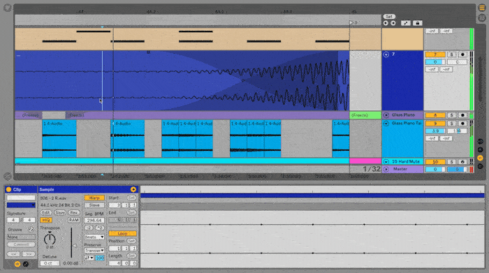
Task: Toggle the Loop switch
Action: 122,233
